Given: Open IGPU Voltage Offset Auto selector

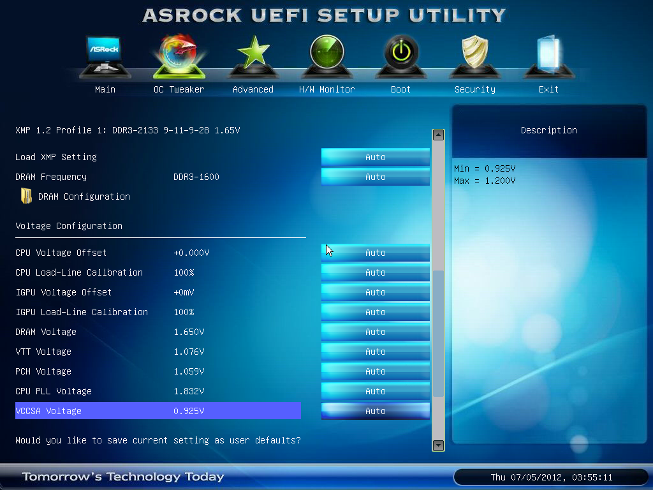Looking at the screenshot, I should [375, 292].
